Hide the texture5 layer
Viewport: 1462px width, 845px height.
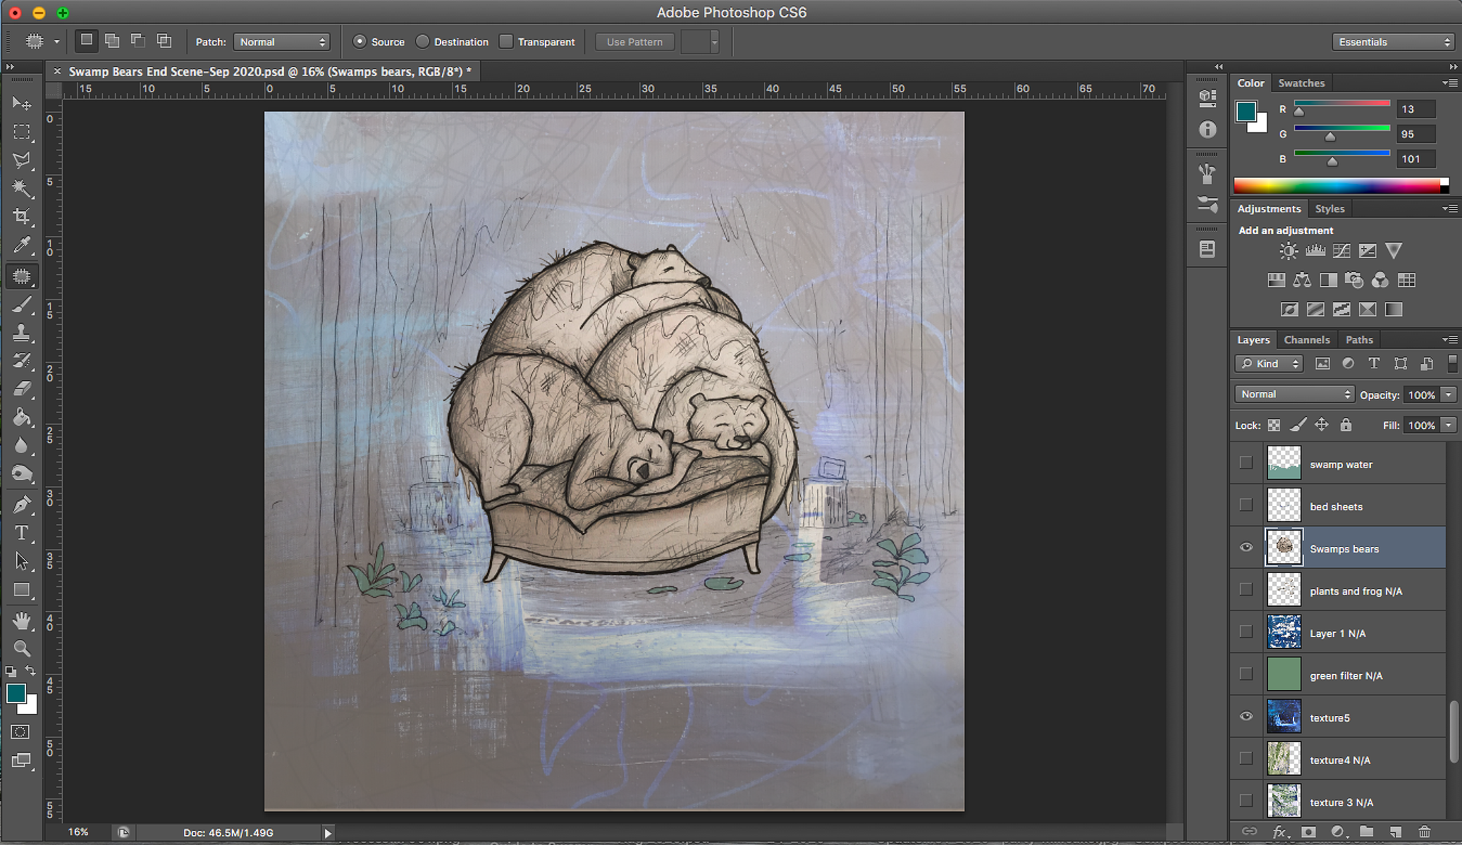[1246, 717]
